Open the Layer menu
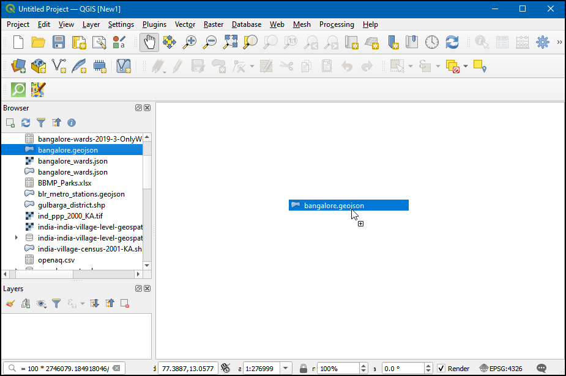The width and height of the screenshot is (566, 376). coord(91,24)
